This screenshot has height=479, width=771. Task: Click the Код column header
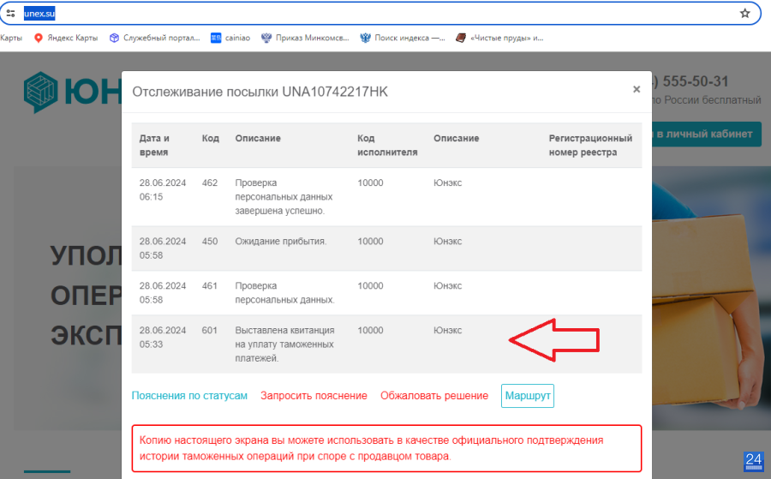pos(211,138)
